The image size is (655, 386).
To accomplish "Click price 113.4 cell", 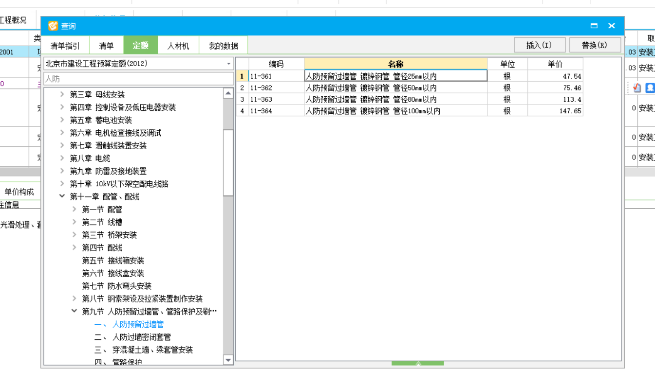I will [555, 99].
